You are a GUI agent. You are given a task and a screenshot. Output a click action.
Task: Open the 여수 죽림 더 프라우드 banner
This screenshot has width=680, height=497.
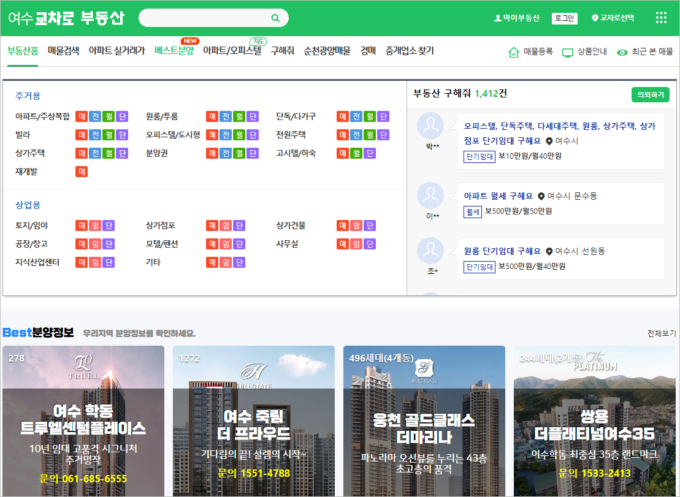(x=254, y=423)
